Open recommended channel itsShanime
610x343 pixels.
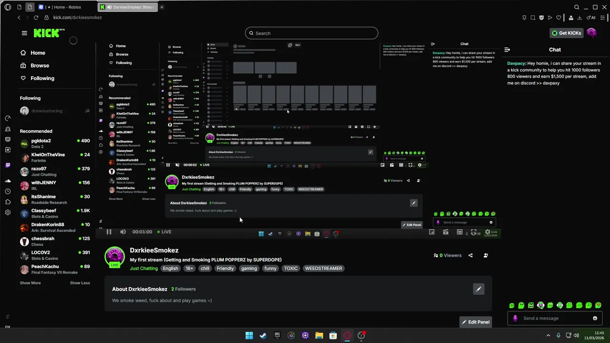55,199
